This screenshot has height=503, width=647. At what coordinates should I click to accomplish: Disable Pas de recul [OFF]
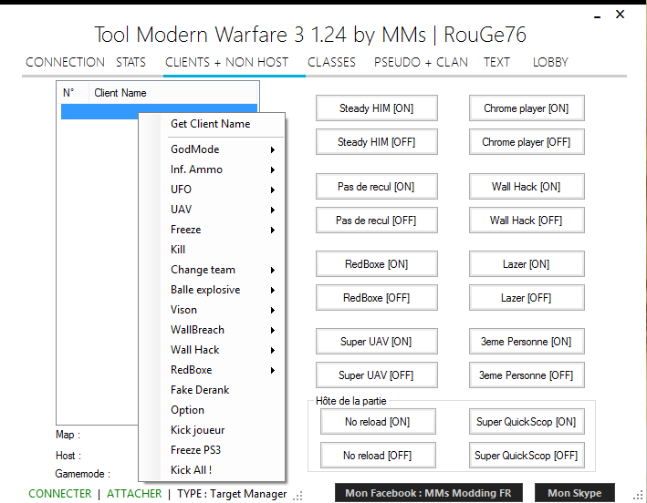376,221
